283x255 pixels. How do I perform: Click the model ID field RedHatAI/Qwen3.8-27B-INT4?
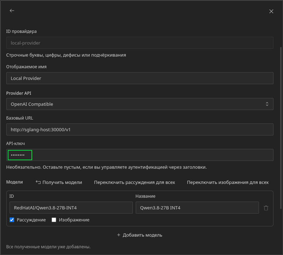tap(71, 208)
